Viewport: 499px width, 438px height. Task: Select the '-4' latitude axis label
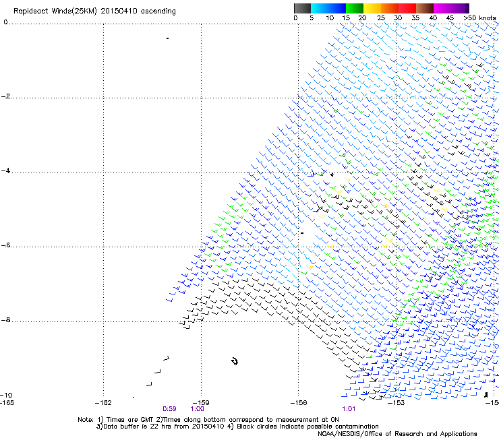(5, 170)
